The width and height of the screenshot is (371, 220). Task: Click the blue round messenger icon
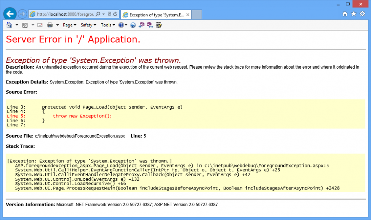(x=133, y=25)
